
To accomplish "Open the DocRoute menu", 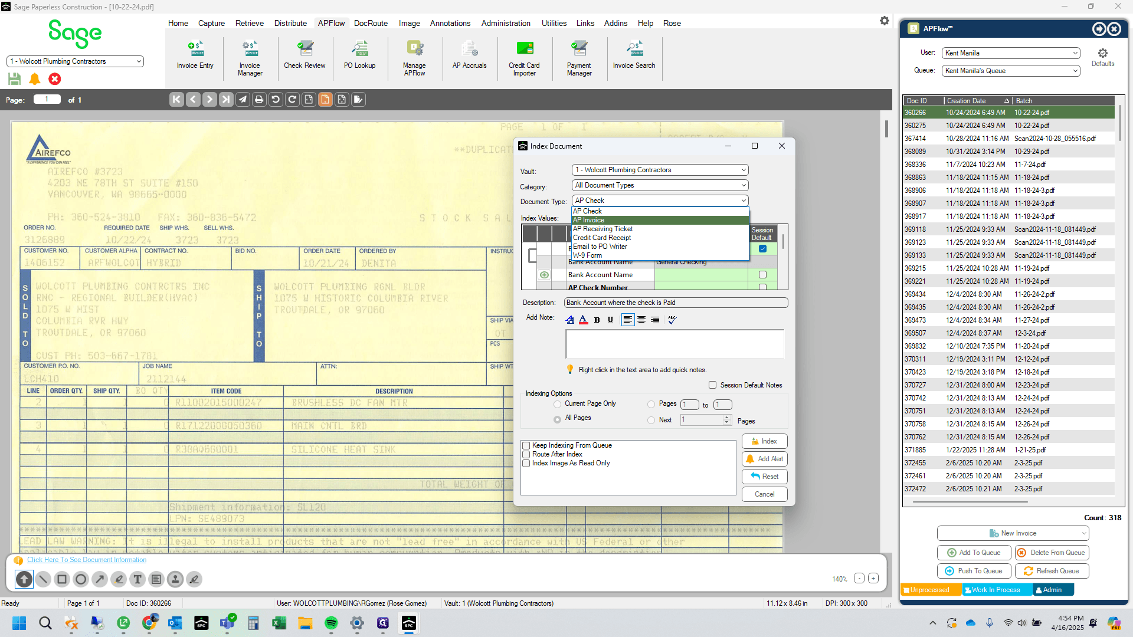I will point(371,23).
